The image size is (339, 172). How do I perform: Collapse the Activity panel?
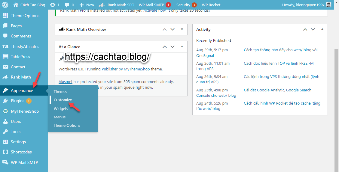pyautogui.click(x=322, y=29)
